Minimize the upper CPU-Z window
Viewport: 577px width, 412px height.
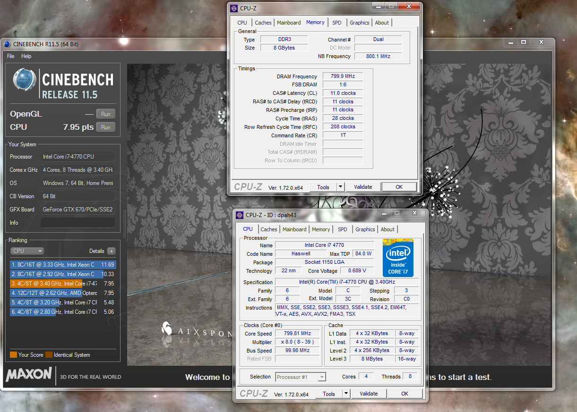click(378, 7)
